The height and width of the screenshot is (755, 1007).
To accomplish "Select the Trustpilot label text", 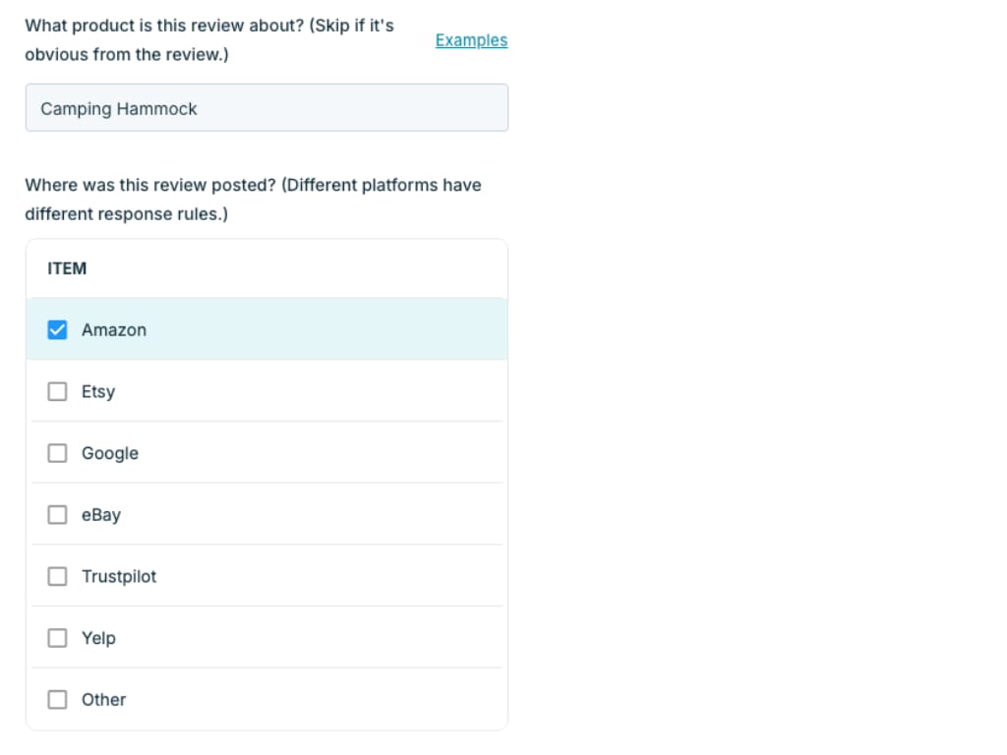I will (119, 576).
